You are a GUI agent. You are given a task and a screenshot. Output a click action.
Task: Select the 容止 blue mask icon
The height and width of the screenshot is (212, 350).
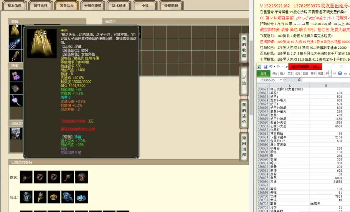(x=82, y=197)
